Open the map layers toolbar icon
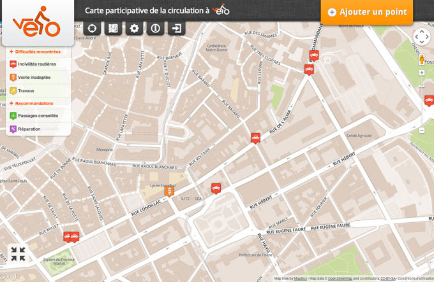The width and height of the screenshot is (434, 282). [113, 29]
